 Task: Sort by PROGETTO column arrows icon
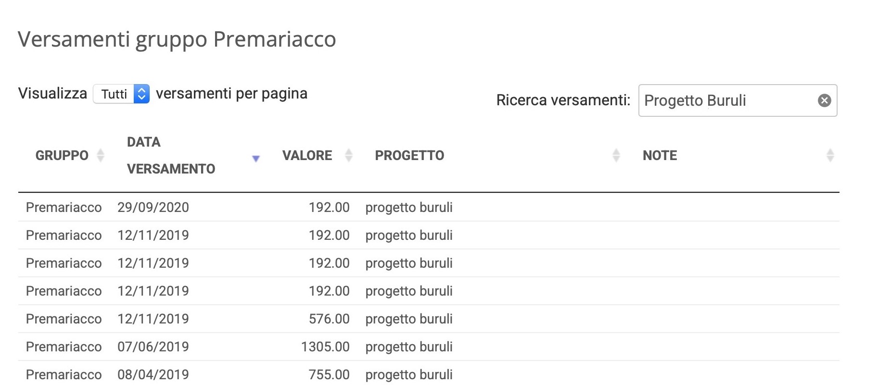(616, 155)
